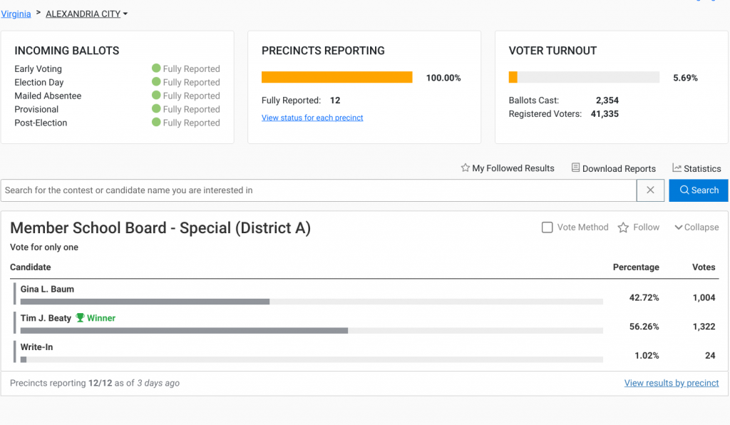The width and height of the screenshot is (730, 425).
Task: Click the star icon beside My Followed Results
Action: tap(465, 168)
